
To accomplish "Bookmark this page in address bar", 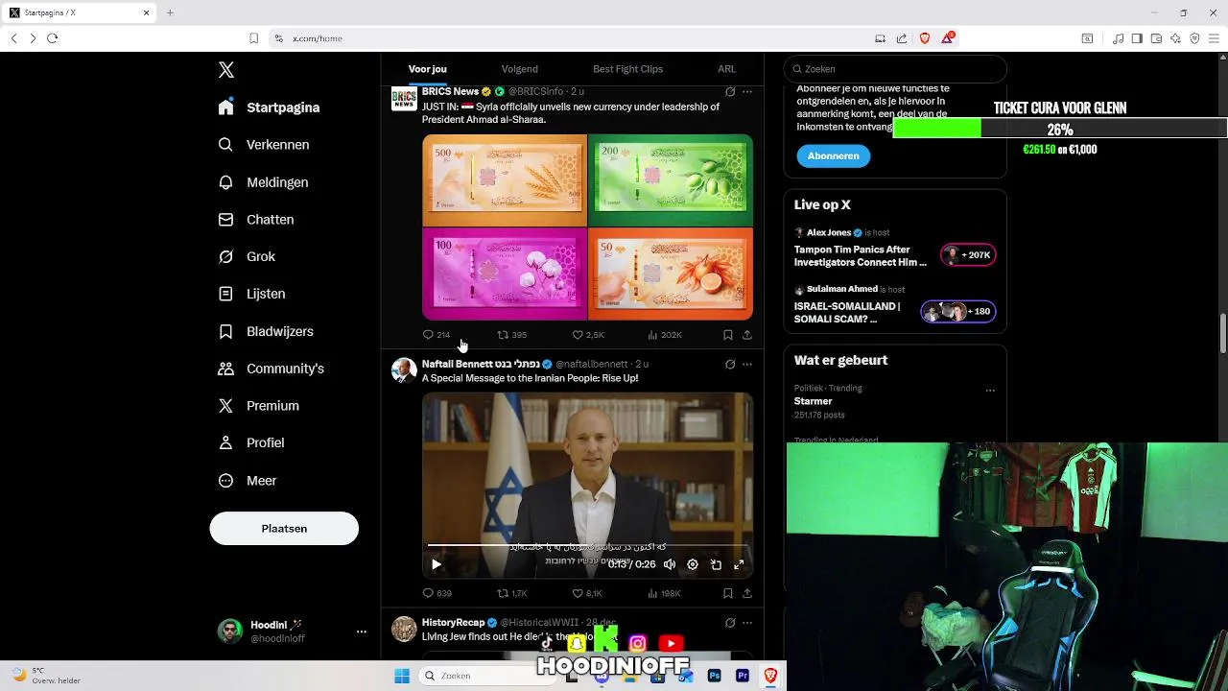I will [x=253, y=38].
